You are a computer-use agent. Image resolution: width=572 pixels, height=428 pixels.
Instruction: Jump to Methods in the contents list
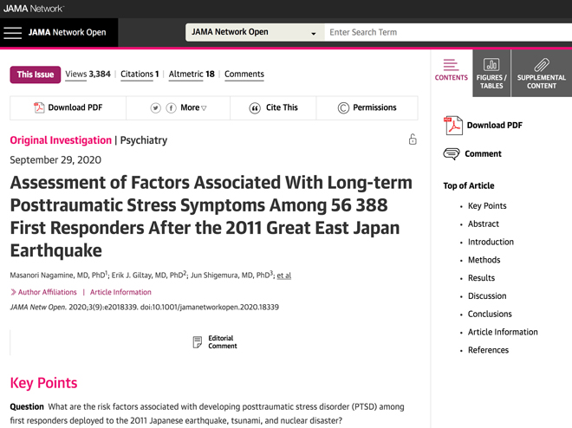click(x=484, y=260)
